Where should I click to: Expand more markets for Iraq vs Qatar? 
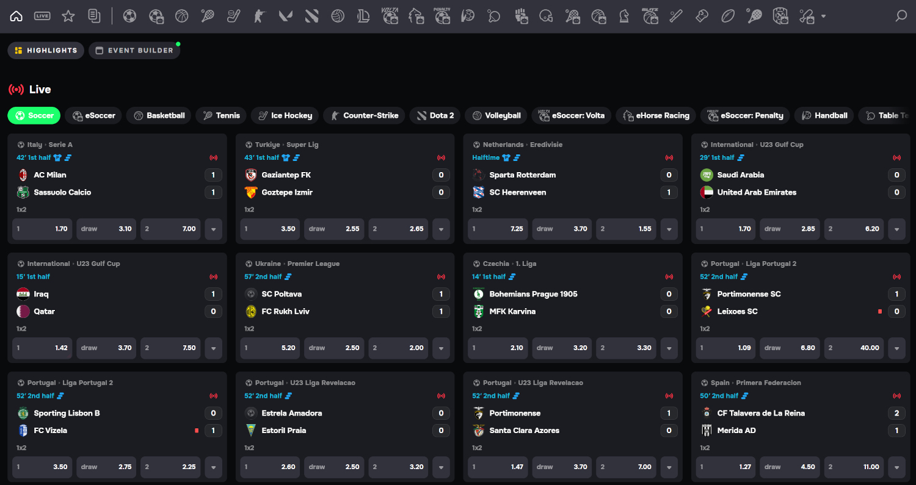click(x=213, y=348)
